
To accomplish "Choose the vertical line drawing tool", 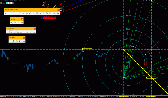I will tap(13, 13).
